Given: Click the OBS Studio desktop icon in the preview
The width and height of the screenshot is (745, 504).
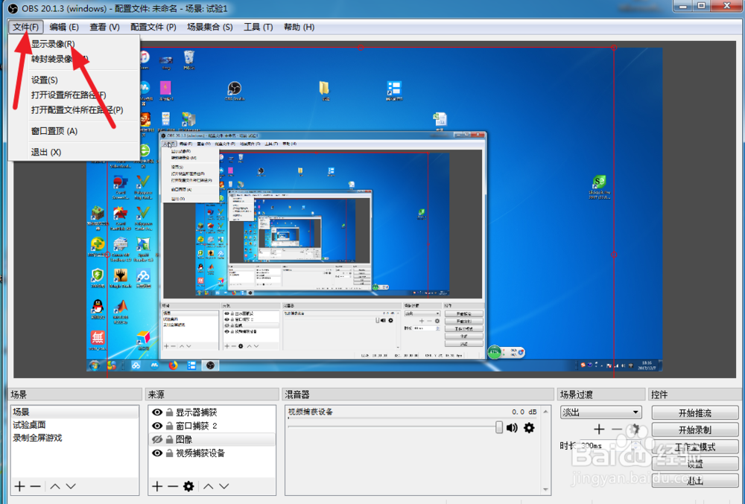Looking at the screenshot, I should coord(235,89).
